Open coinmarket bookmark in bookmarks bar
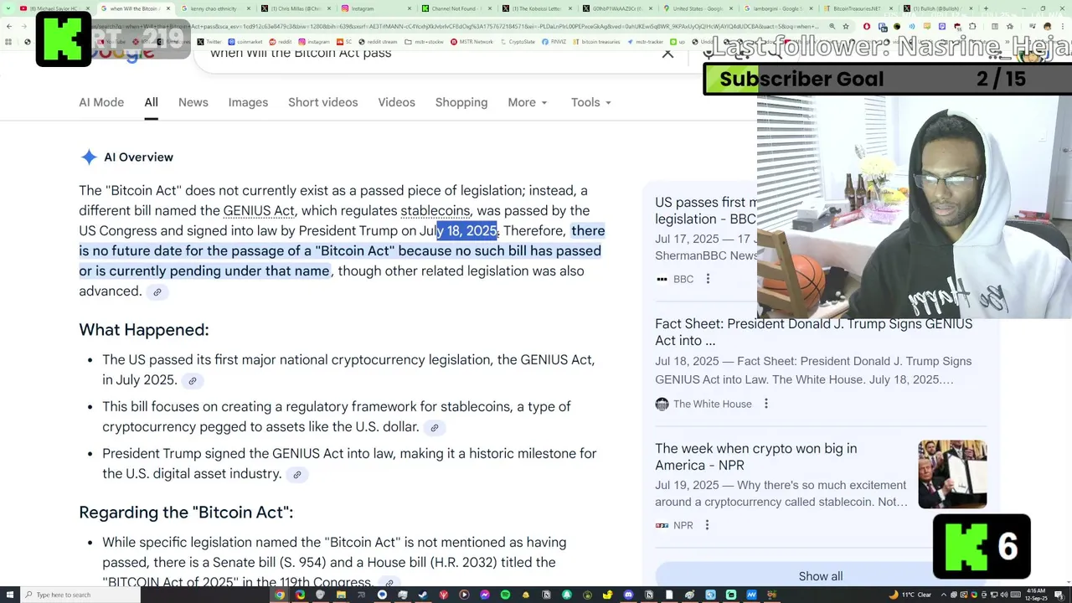Screen dimensions: 1072x603 [x=245, y=42]
